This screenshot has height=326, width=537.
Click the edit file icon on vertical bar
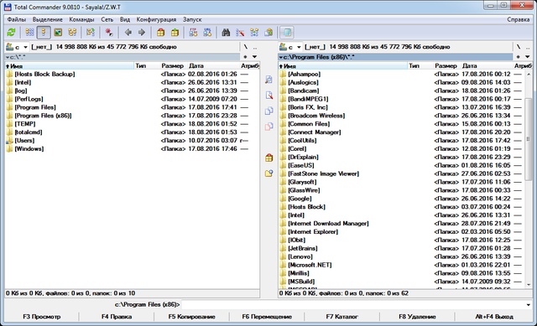(268, 96)
